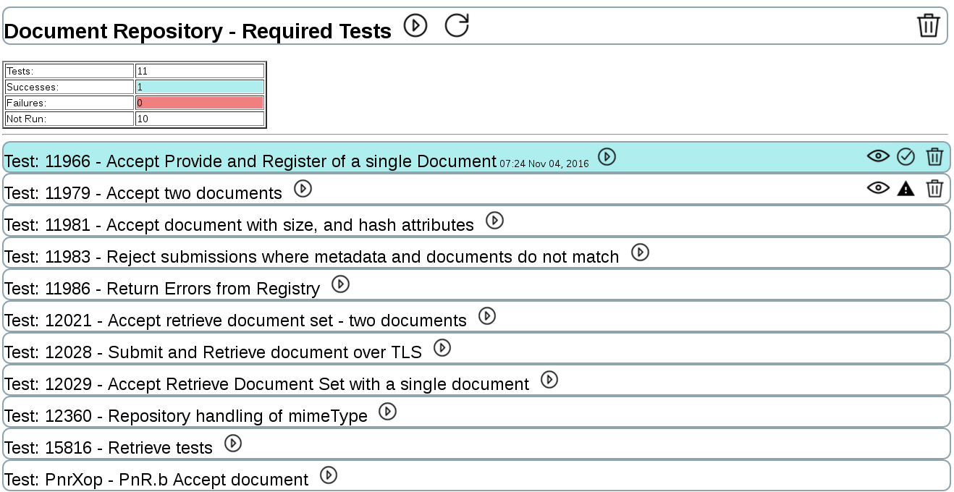Run the PnrXop Accept document test
The height and width of the screenshot is (492, 954).
(330, 475)
